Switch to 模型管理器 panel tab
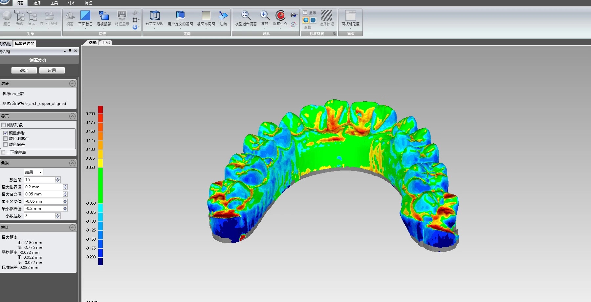The image size is (591, 302). 25,44
